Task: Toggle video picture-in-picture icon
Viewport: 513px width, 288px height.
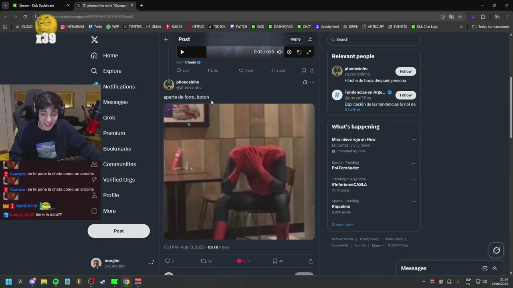Action: click(x=299, y=52)
